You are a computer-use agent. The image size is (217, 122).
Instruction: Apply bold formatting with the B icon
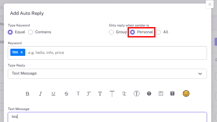coord(28,94)
